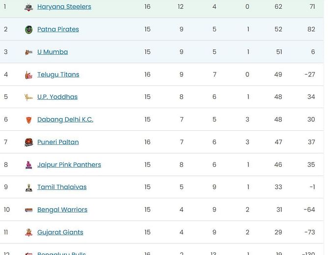Select the Puneri Paltan team link

point(58,142)
